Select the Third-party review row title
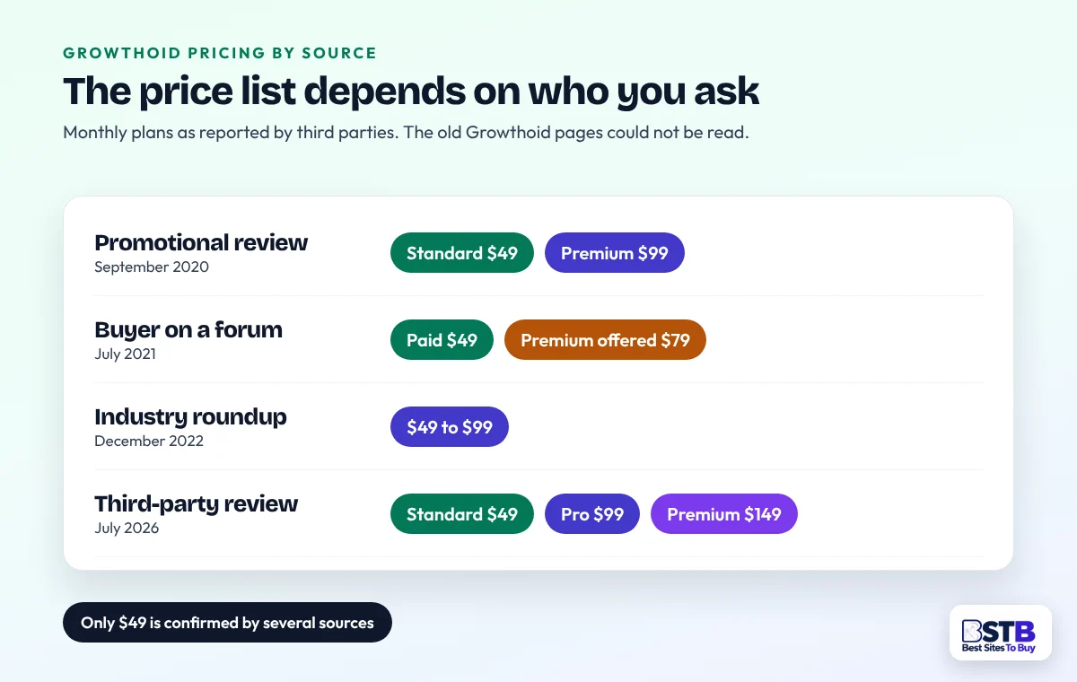 [x=196, y=503]
